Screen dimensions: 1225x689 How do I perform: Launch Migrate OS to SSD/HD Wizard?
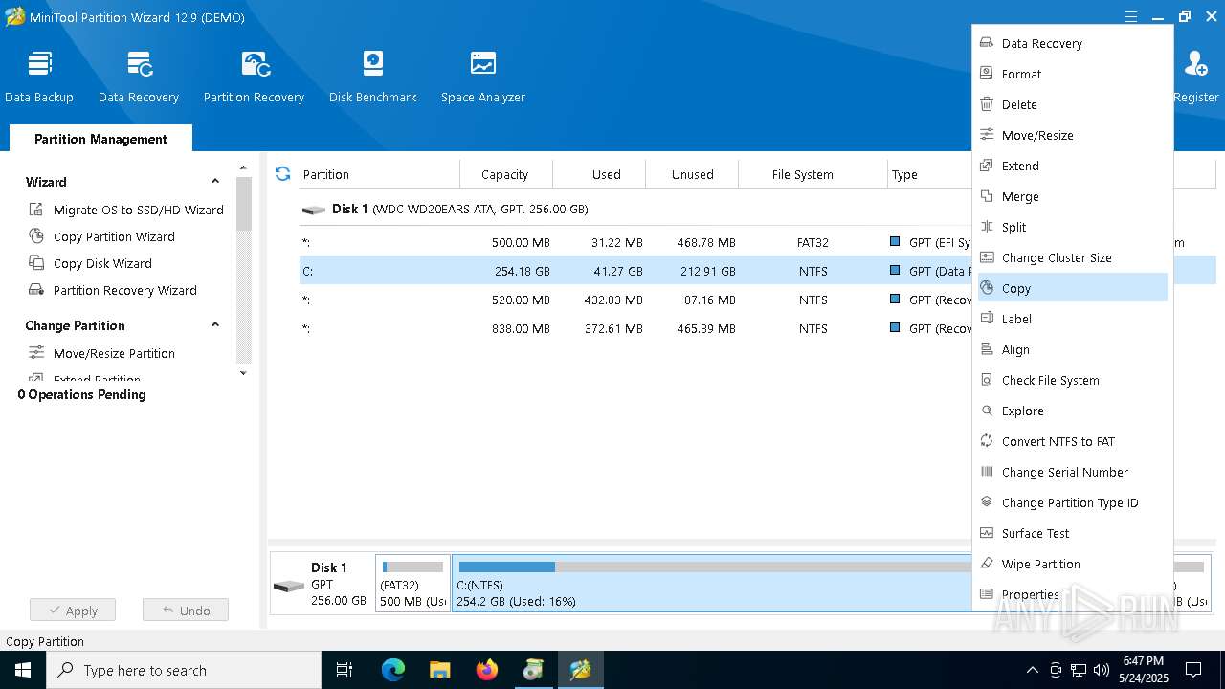coord(126,210)
